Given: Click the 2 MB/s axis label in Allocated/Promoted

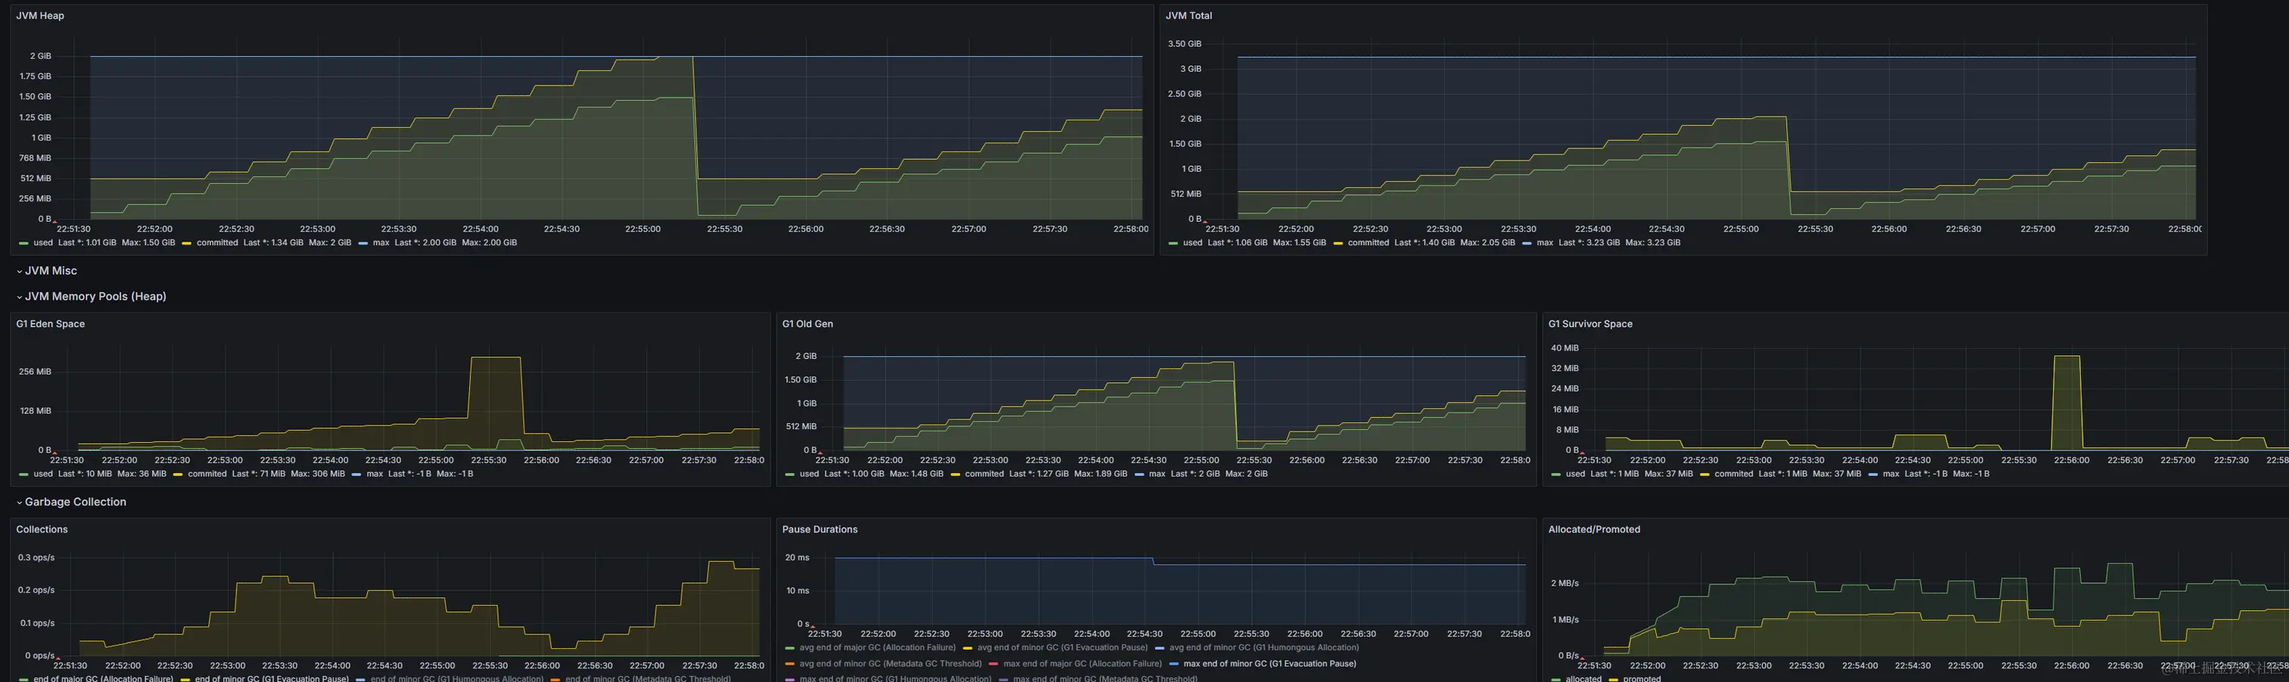Looking at the screenshot, I should click(x=1565, y=584).
